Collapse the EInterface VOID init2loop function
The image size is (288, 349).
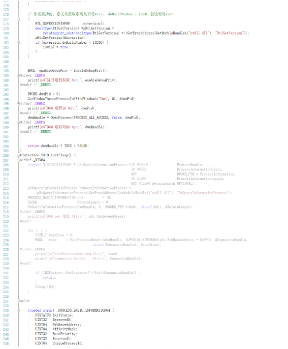coord(18,155)
